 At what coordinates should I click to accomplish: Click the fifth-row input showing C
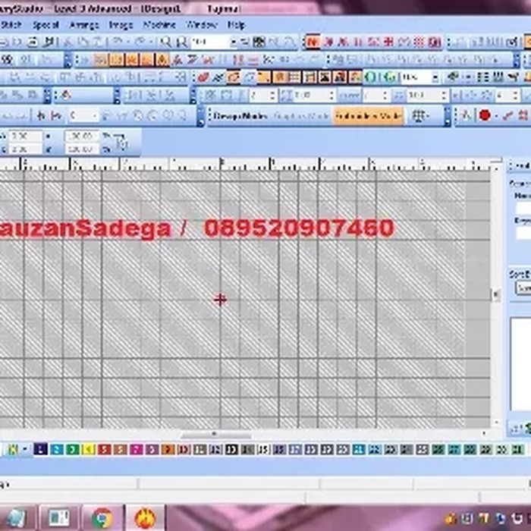click(x=83, y=116)
